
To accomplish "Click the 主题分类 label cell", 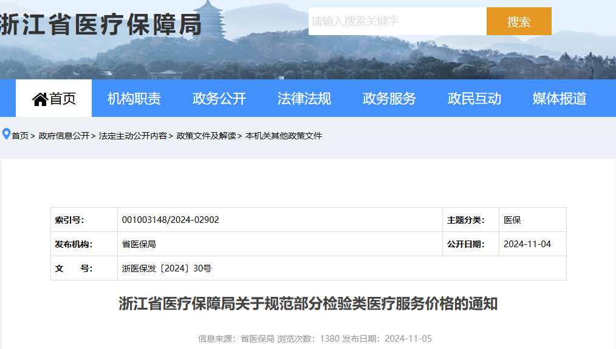I will point(471,220).
